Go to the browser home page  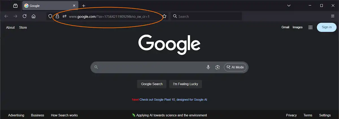pos(34,16)
